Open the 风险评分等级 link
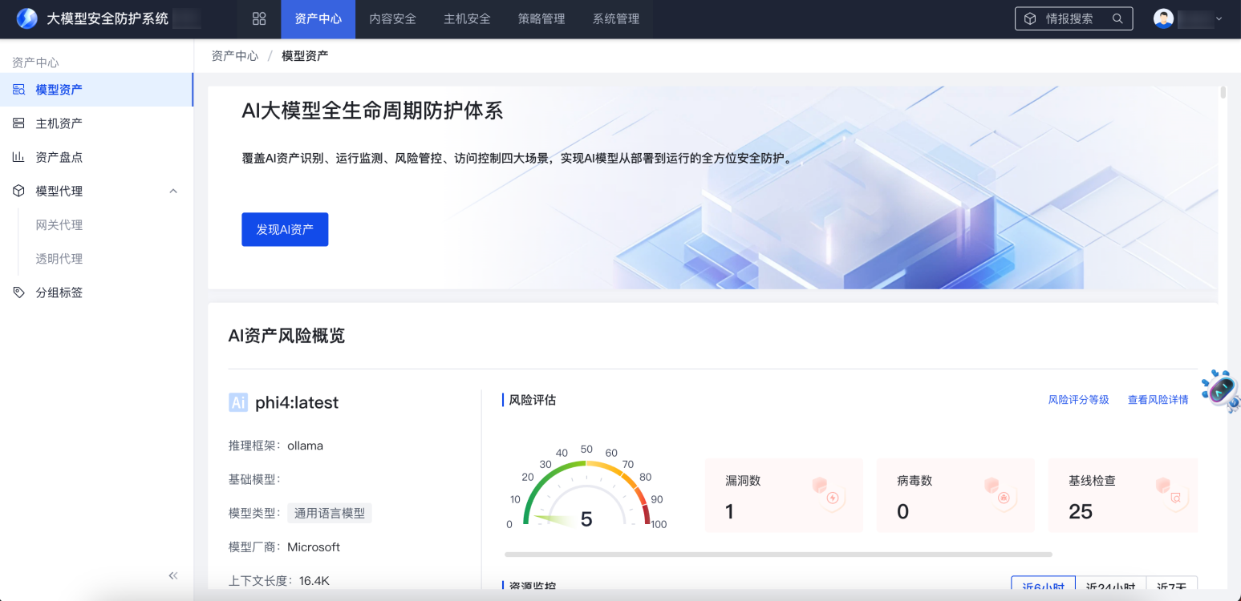Viewport: 1241px width, 601px height. pyautogui.click(x=1078, y=400)
